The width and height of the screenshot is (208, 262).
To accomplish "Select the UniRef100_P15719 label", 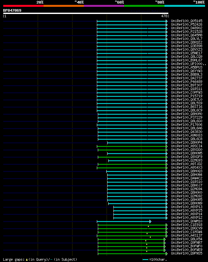I will [187, 96].
